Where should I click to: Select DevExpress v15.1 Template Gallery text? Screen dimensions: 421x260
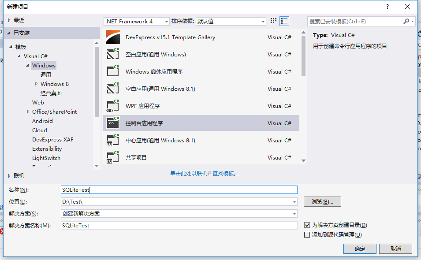[170, 37]
